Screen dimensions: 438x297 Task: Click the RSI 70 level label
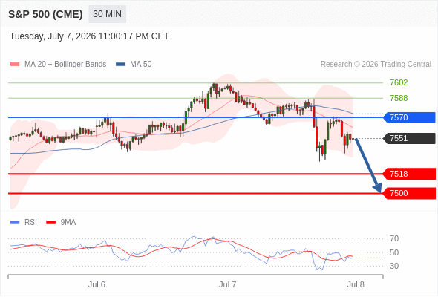point(394,238)
